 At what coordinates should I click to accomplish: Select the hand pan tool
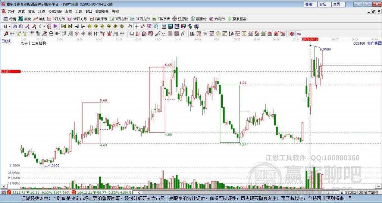130,26
